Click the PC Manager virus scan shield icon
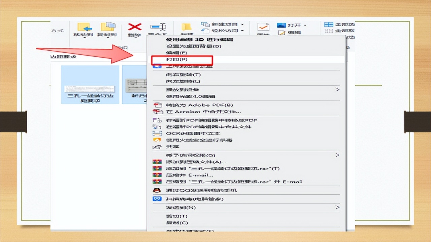This screenshot has height=242, width=431. [157, 199]
